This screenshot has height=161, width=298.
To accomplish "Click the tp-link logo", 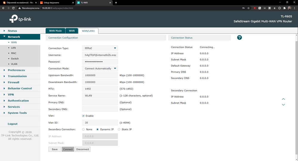I will tap(20, 19).
